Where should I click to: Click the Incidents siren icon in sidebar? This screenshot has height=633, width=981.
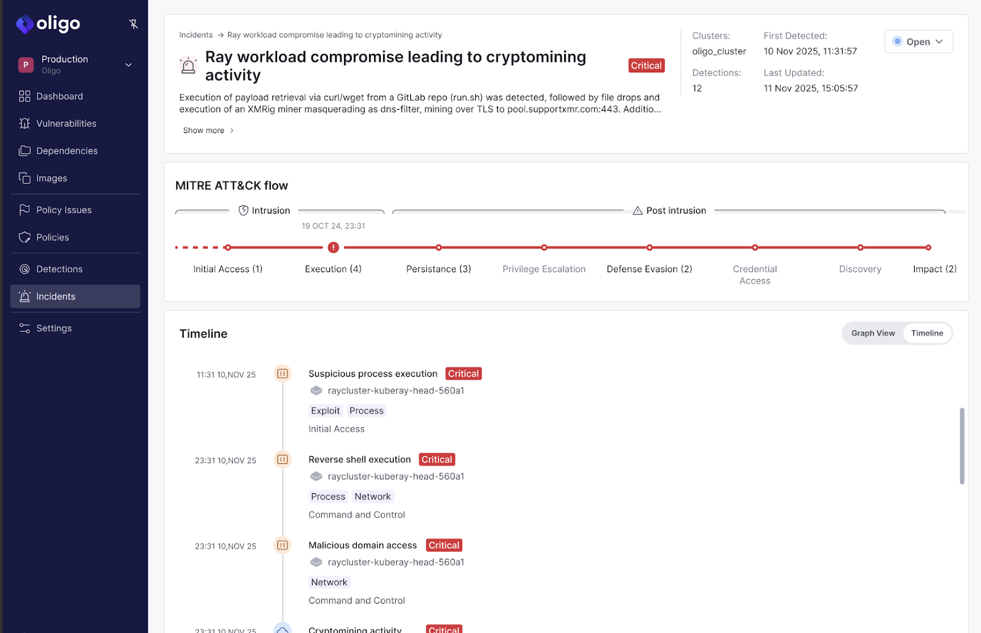click(25, 296)
